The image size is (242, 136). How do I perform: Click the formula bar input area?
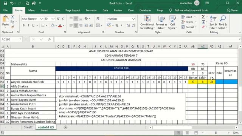[x=146, y=39]
